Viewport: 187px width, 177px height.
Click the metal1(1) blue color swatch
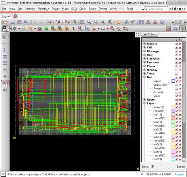pos(173,111)
